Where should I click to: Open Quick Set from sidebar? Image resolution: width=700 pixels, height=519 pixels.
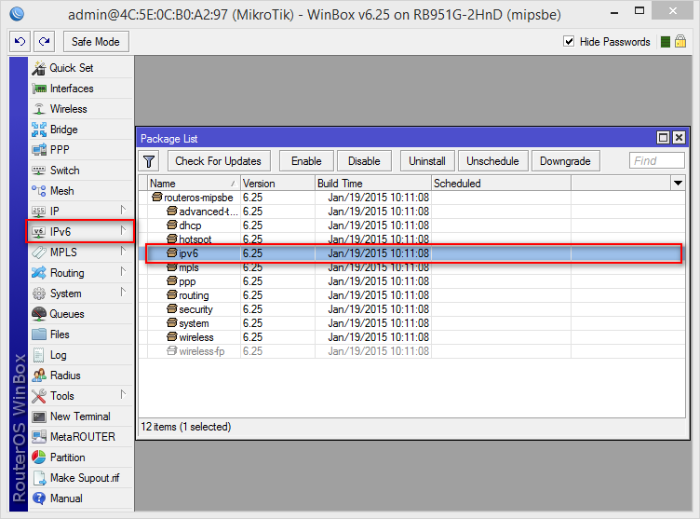[x=82, y=68]
